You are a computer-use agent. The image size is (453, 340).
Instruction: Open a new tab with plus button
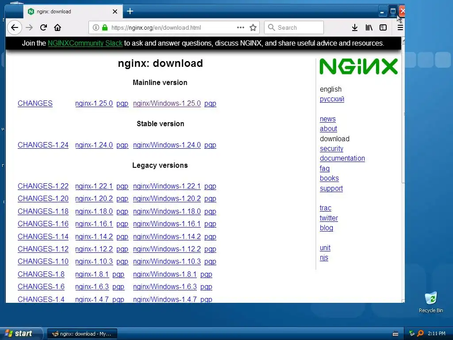130,11
